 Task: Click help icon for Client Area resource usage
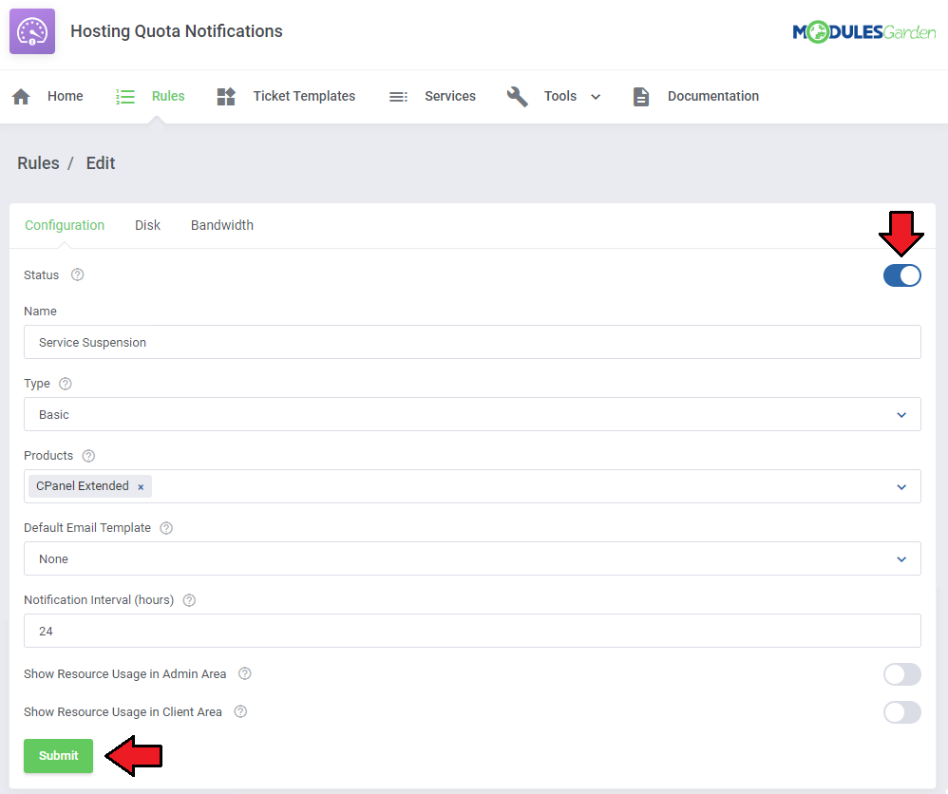point(240,711)
